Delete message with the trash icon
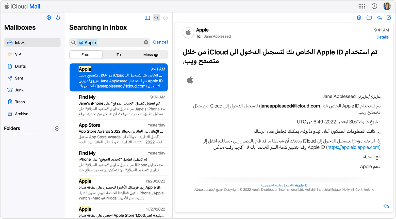Screen dimensions: 396x219 click(x=359, y=18)
